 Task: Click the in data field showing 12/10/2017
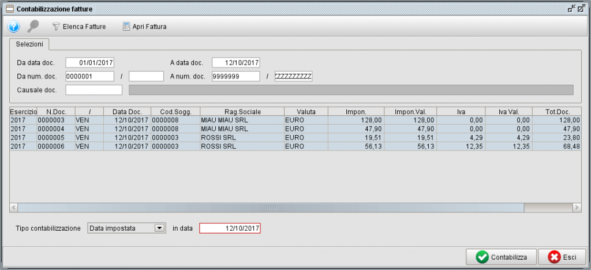[230, 228]
